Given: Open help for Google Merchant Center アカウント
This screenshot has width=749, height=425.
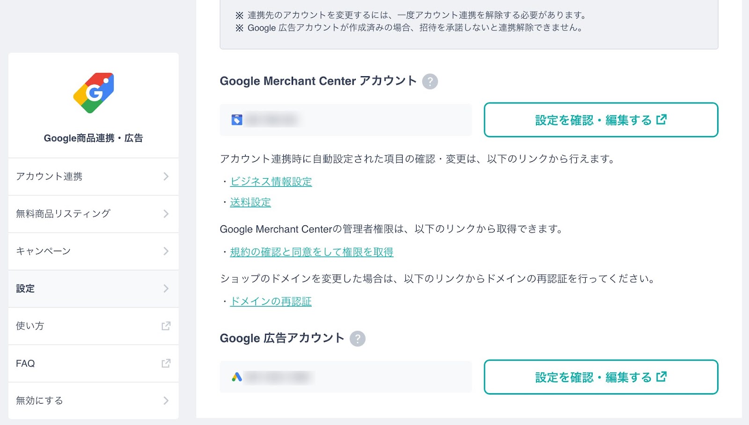Looking at the screenshot, I should pyautogui.click(x=430, y=81).
